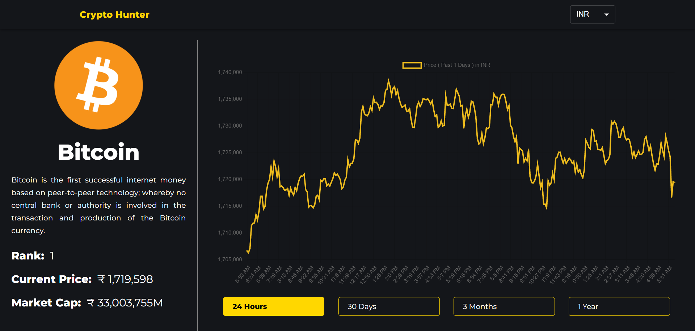
Task: Click the yellow legend rectangle icon
Action: click(x=412, y=65)
